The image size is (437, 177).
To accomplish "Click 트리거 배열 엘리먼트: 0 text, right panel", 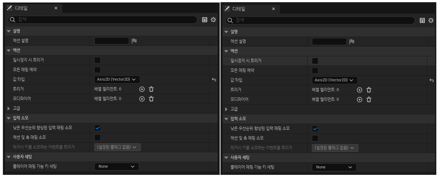I will (x=325, y=90).
